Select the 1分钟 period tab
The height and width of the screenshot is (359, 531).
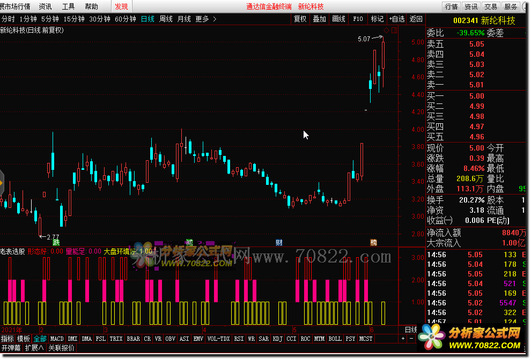[28, 19]
